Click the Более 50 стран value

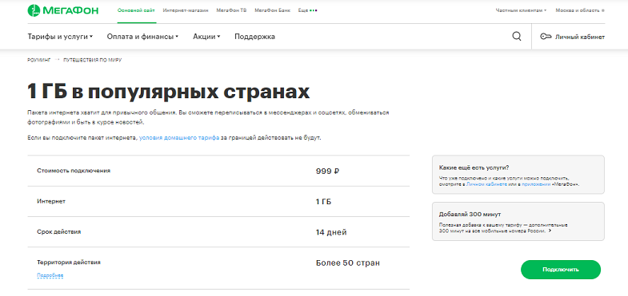[x=348, y=263]
